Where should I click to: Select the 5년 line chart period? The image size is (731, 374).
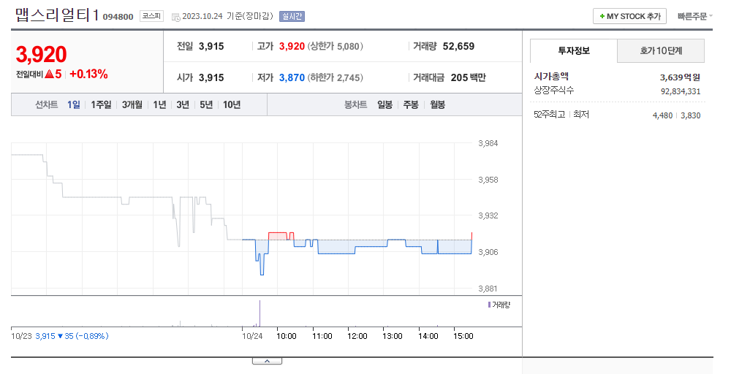pyautogui.click(x=206, y=104)
